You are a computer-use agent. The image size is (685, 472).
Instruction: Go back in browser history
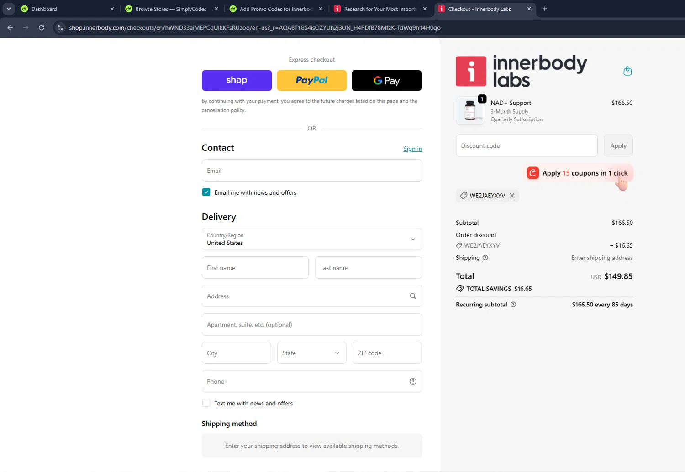tap(10, 28)
